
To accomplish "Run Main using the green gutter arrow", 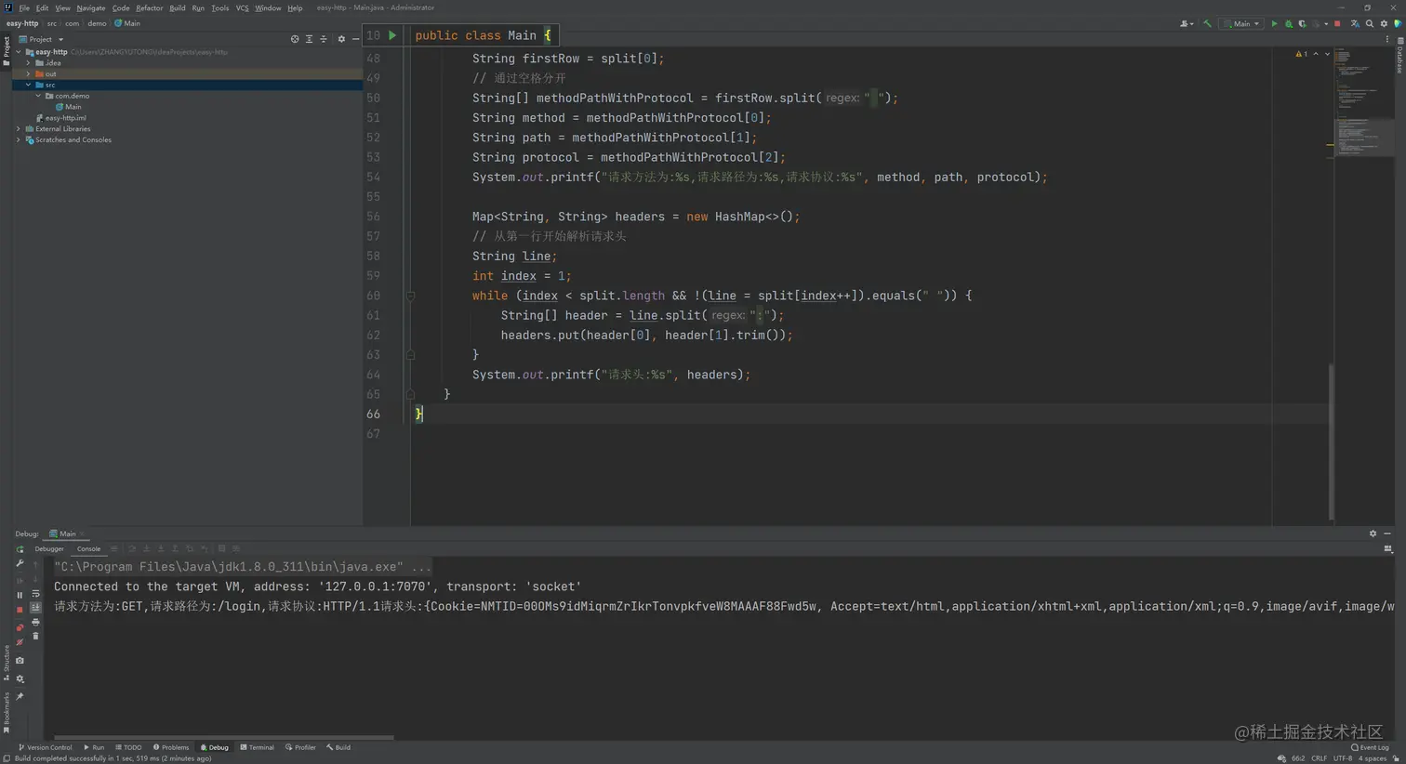I will pos(392,35).
